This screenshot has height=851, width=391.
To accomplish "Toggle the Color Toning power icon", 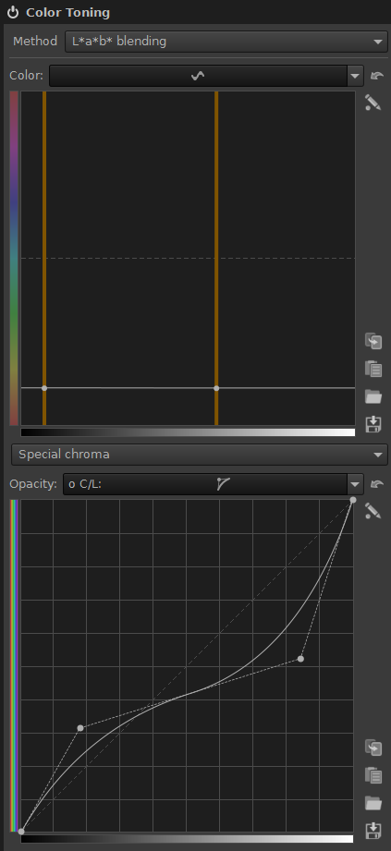I will tap(13, 13).
